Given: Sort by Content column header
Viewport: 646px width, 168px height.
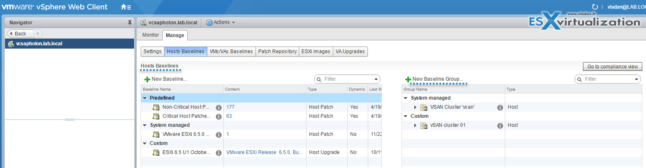Looking at the screenshot, I should pos(265,89).
